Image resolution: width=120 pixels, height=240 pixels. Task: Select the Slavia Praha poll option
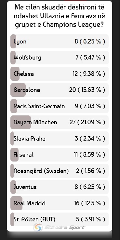pos(60,139)
